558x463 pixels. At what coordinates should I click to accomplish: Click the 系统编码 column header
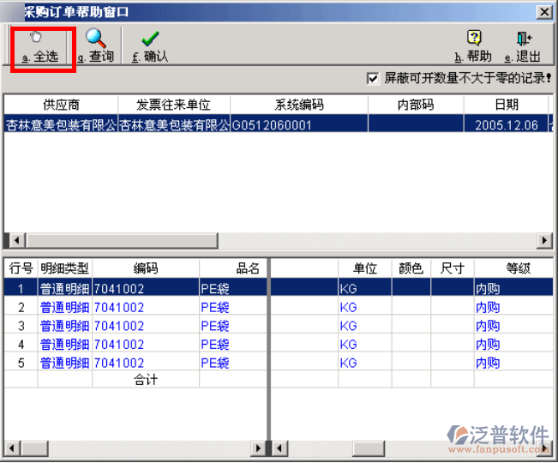point(299,105)
